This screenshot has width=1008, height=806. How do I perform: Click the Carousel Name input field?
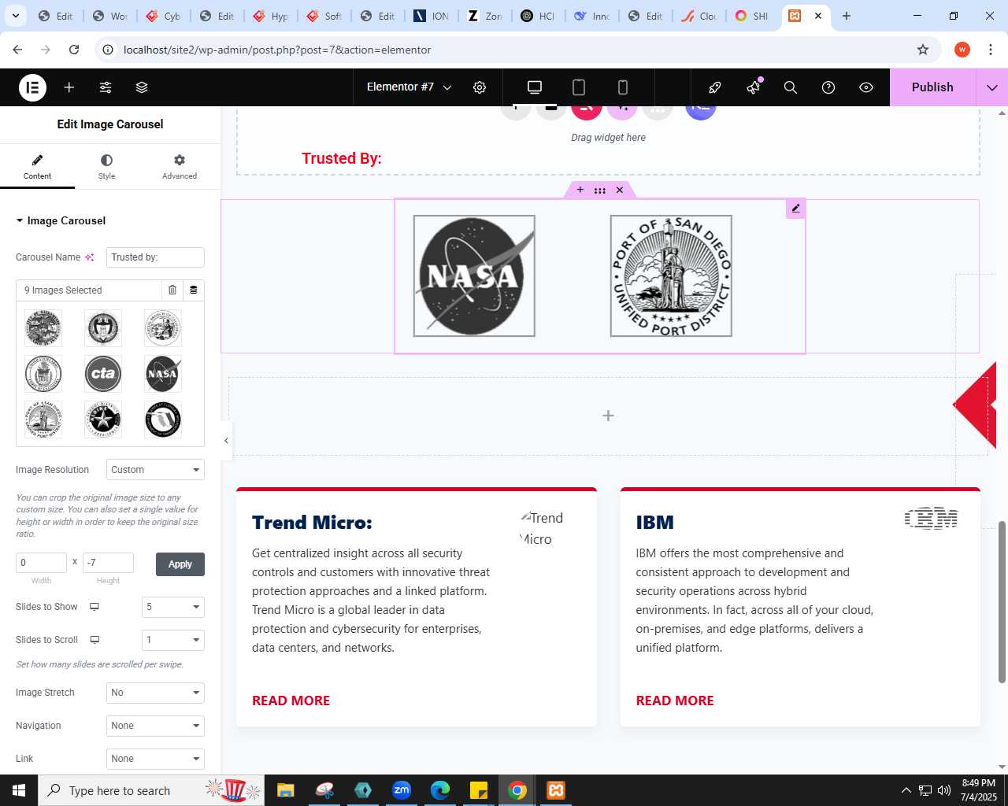155,257
